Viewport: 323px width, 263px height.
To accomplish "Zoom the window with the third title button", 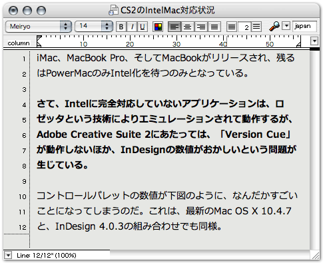I will click(x=41, y=11).
